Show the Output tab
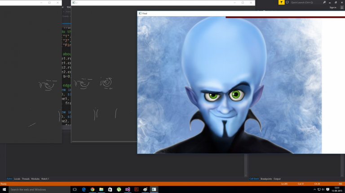 [x=277, y=179]
